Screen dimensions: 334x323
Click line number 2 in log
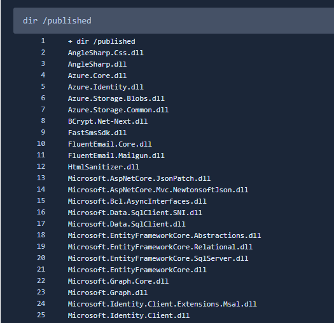43,52
